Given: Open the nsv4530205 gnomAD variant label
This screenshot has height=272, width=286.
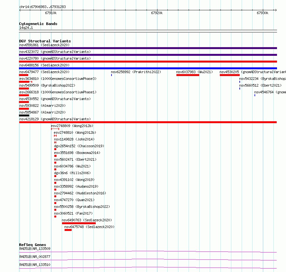Looking at the screenshot, I should [253, 72].
